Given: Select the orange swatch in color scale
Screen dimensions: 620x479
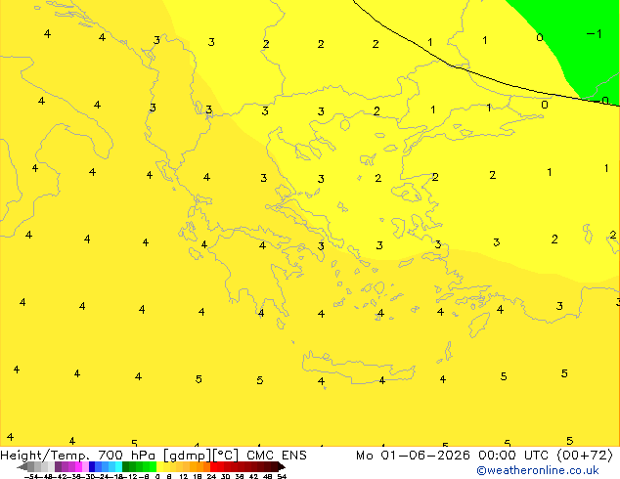Looking at the screenshot, I should click(x=200, y=467).
